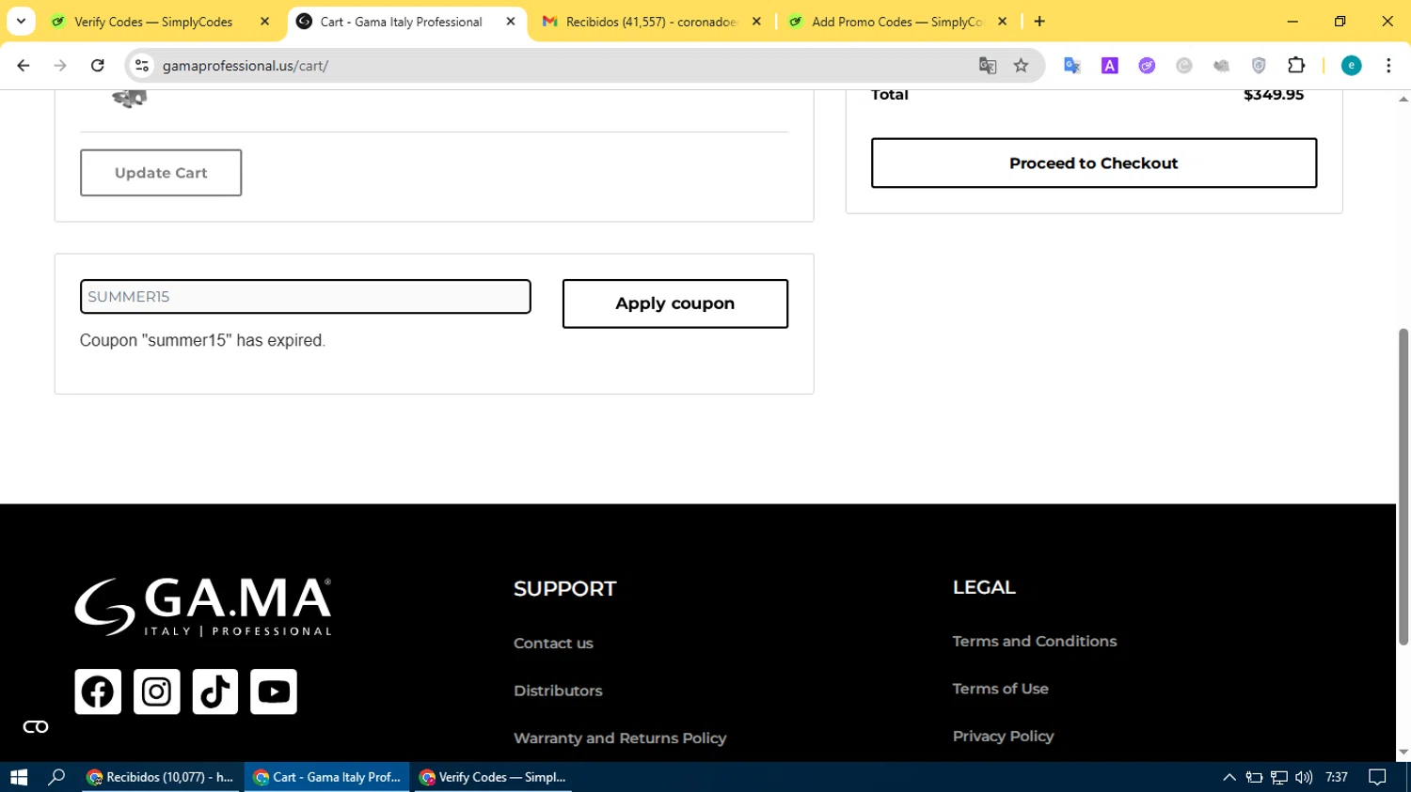Click the accessibility widget icon in the bottom-left corner
This screenshot has width=1411, height=792.
[36, 727]
